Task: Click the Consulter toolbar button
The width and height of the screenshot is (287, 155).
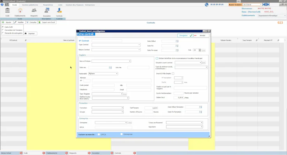Action: [32, 22]
